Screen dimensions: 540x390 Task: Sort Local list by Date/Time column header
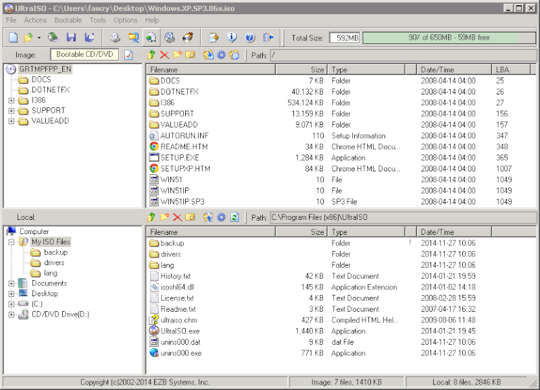(454, 232)
